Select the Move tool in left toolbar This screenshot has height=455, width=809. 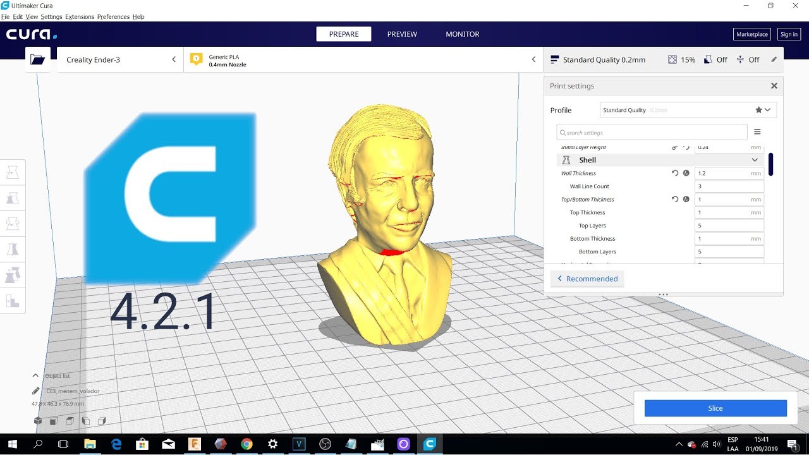point(13,172)
